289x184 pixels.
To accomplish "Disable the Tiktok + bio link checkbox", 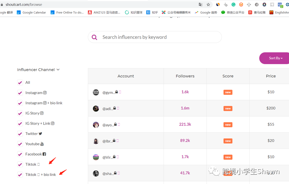I will click(x=20, y=175).
